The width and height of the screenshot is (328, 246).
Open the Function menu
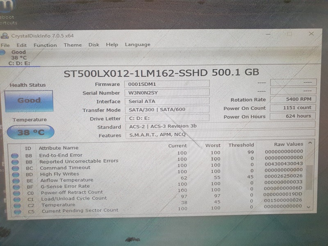click(45, 45)
